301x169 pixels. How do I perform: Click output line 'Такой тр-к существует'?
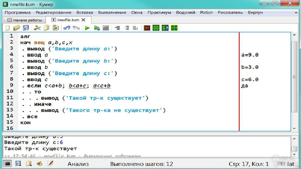point(41,149)
